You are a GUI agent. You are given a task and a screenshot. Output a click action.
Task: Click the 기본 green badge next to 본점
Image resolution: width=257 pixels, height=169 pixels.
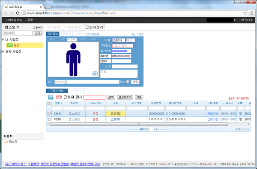coord(10,45)
